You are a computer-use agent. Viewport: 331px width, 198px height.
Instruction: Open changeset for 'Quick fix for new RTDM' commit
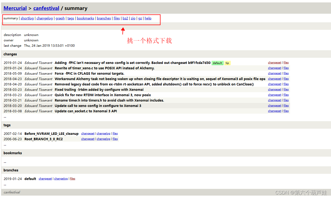(274, 95)
